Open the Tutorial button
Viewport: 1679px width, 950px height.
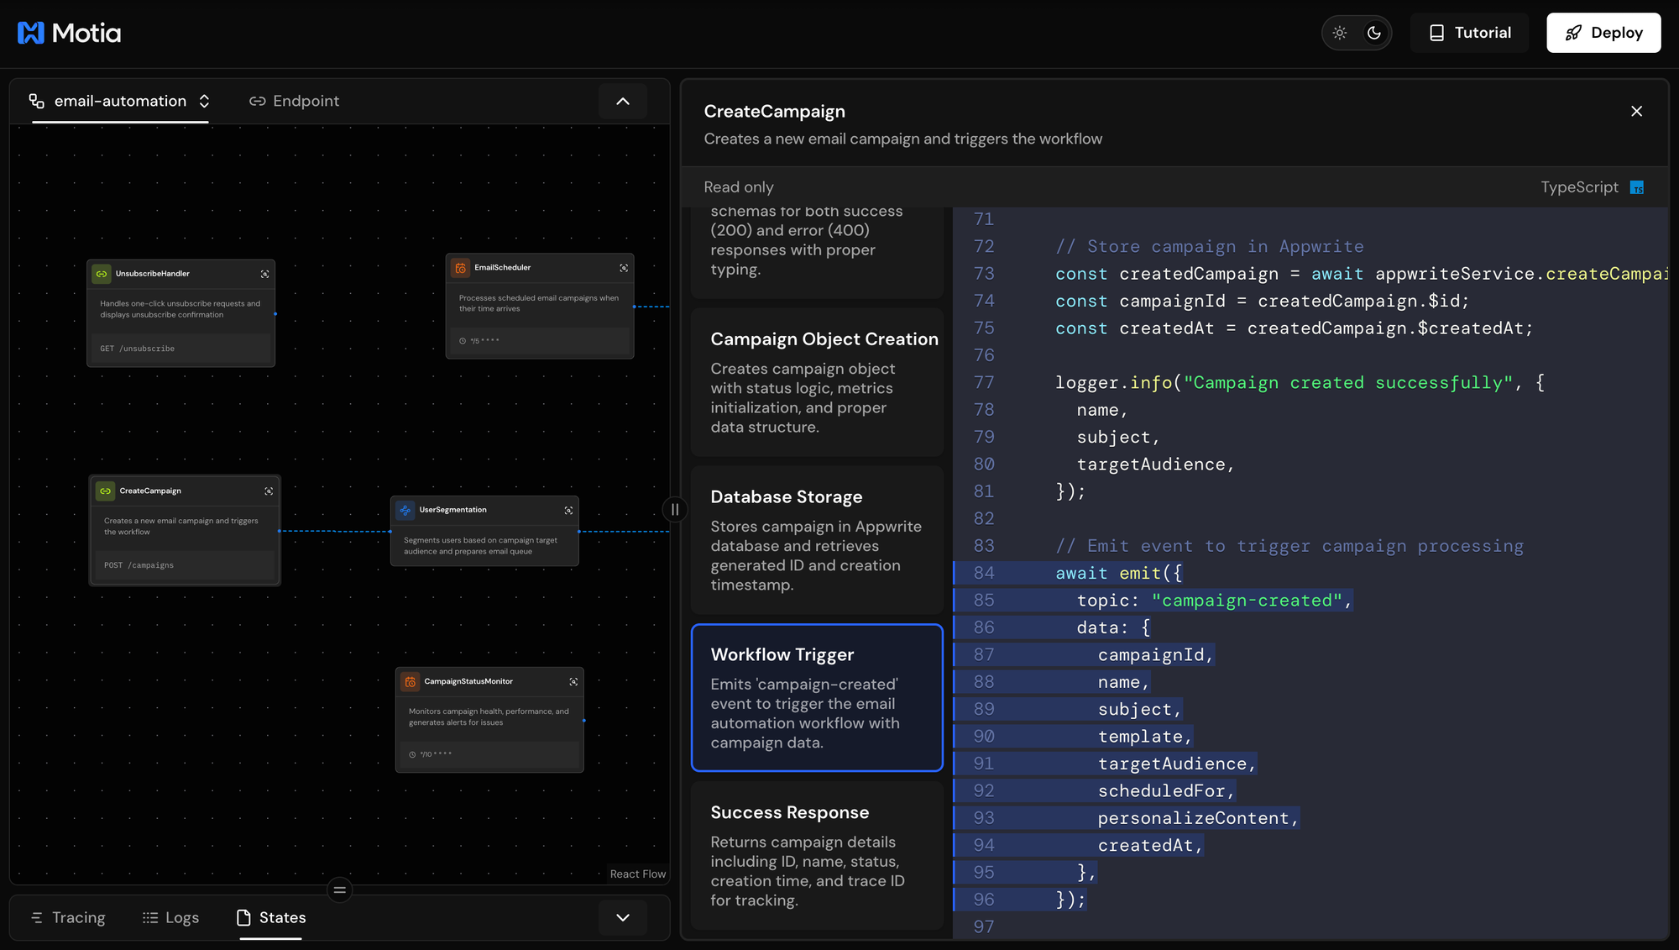[1469, 33]
